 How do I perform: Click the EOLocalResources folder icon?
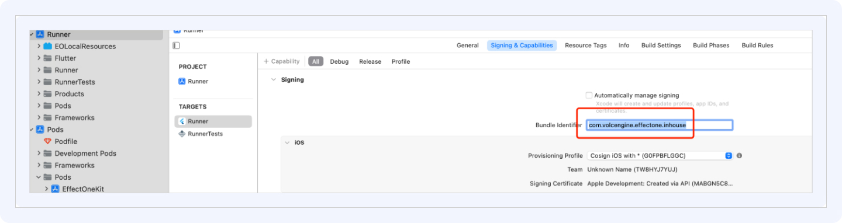pos(48,46)
